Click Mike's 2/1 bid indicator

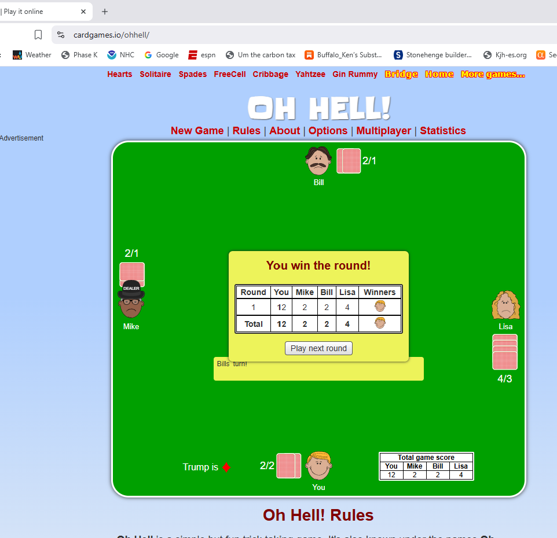point(131,253)
